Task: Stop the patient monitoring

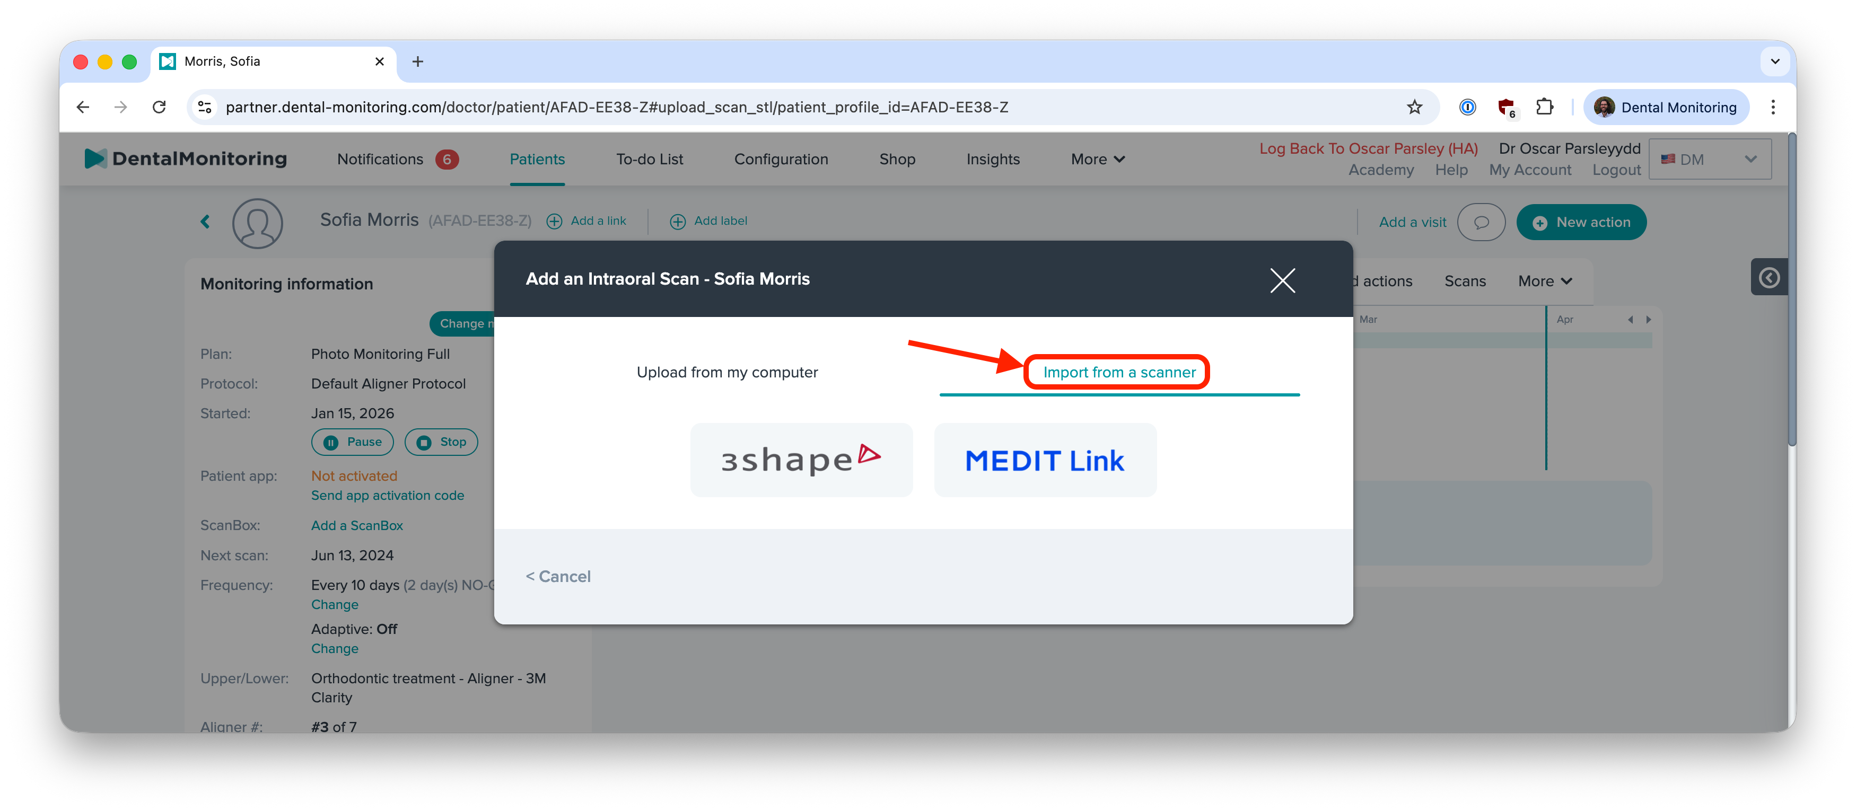Action: 441,442
